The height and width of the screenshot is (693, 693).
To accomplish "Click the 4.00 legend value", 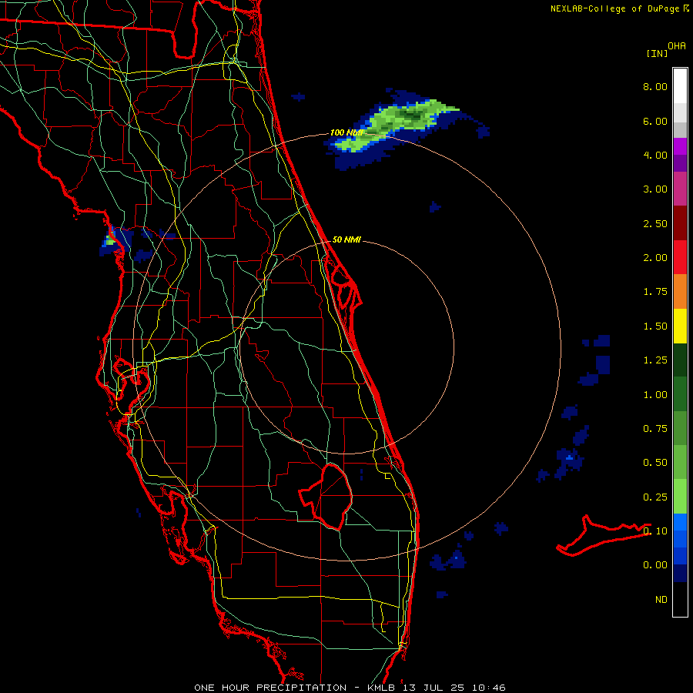I will [x=655, y=155].
